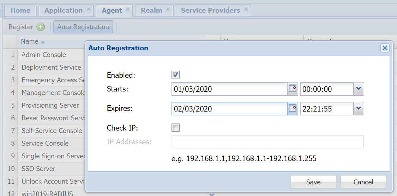Close the Auto Registration dialog
The width and height of the screenshot is (397, 196).
pos(385,48)
